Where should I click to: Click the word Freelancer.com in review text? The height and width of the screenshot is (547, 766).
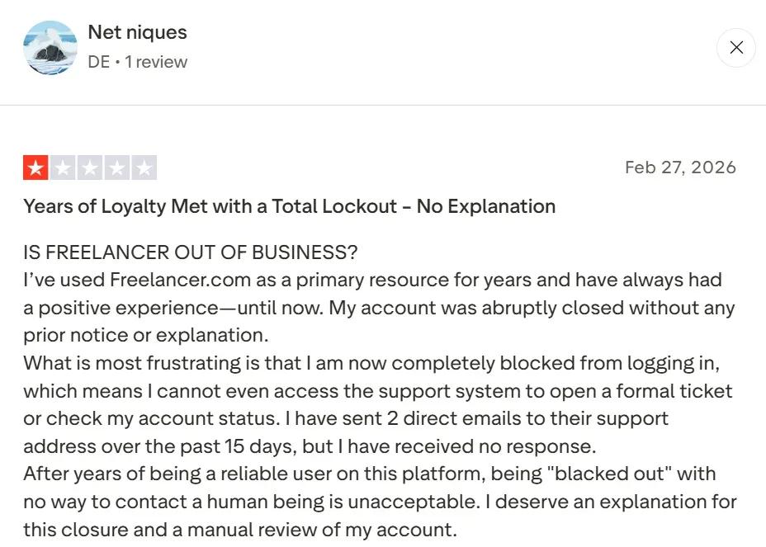pos(168,280)
